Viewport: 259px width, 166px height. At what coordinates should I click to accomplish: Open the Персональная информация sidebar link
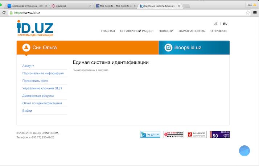click(43, 73)
